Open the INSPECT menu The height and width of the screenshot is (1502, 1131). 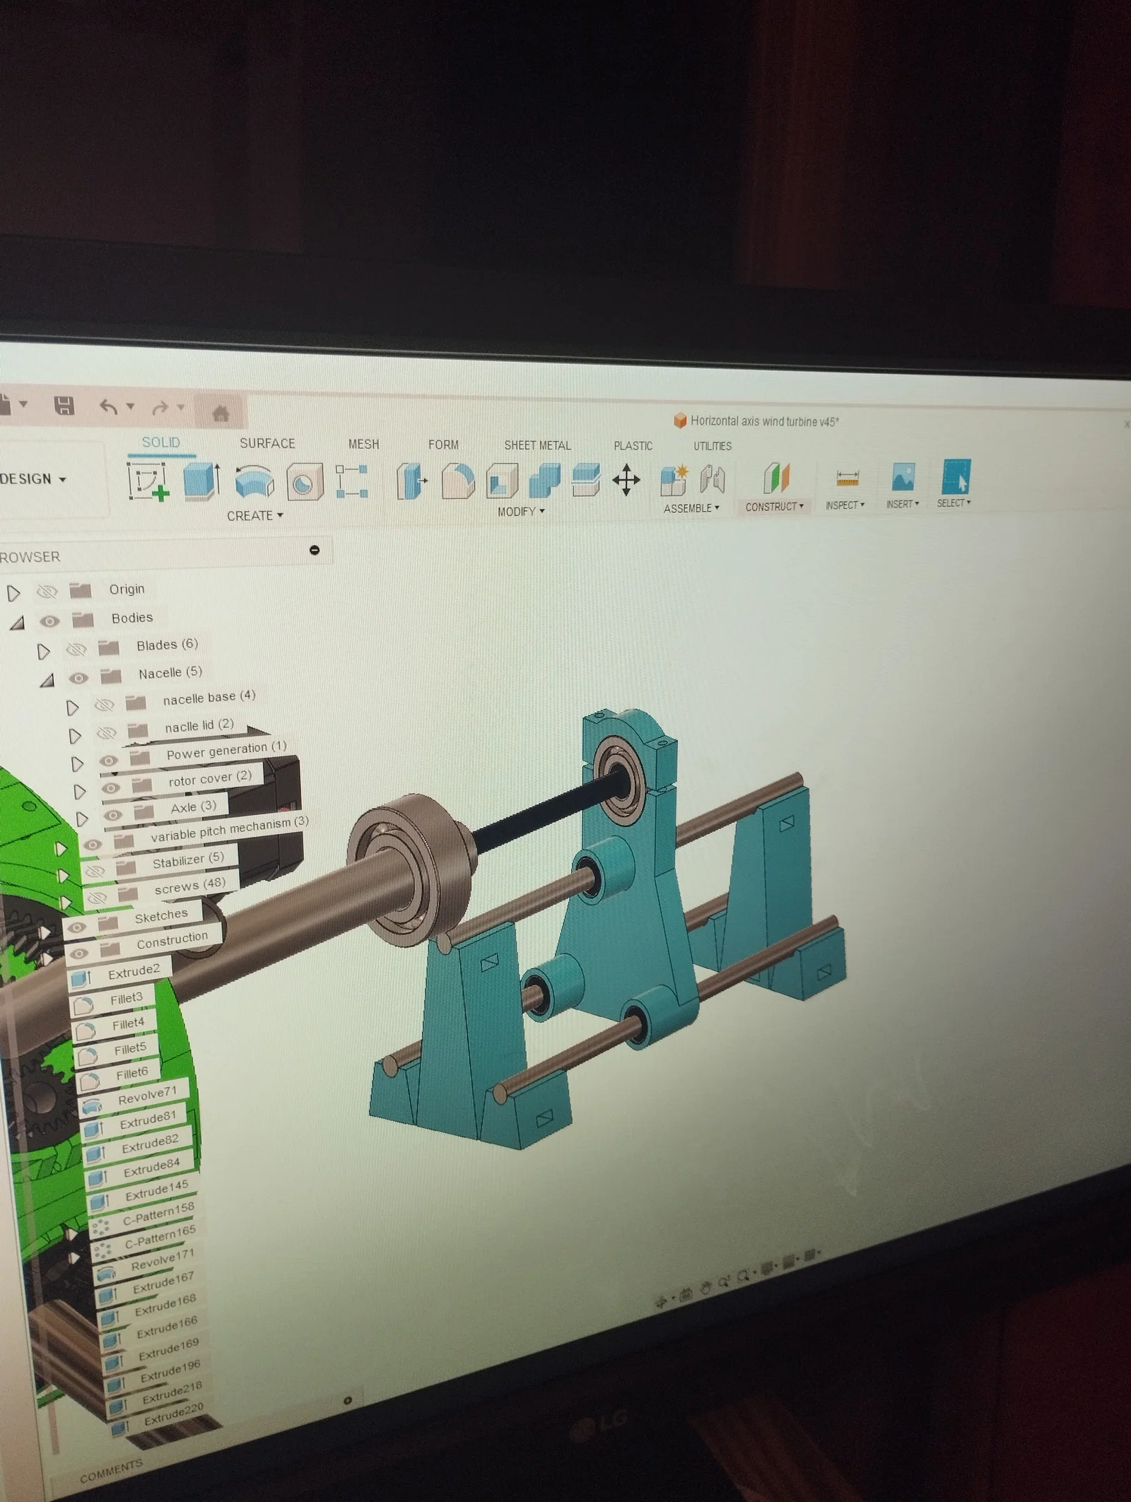tap(845, 505)
